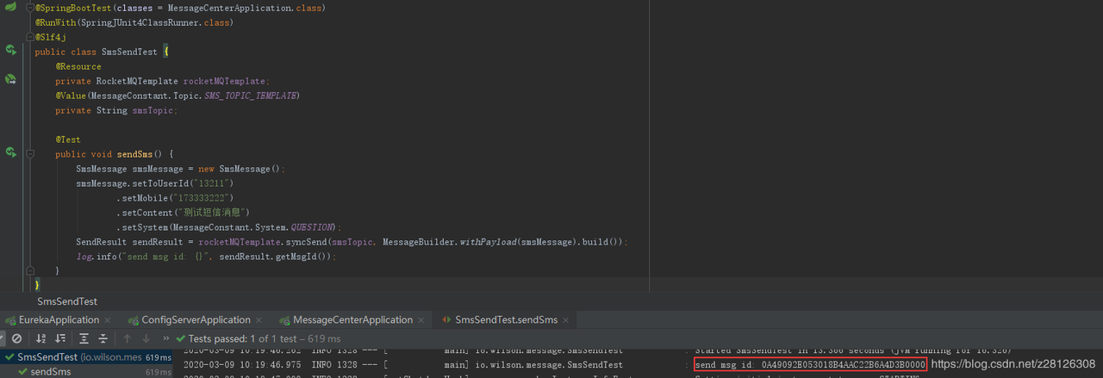Go to next failed test arrow
1103x378 pixels.
(146, 338)
